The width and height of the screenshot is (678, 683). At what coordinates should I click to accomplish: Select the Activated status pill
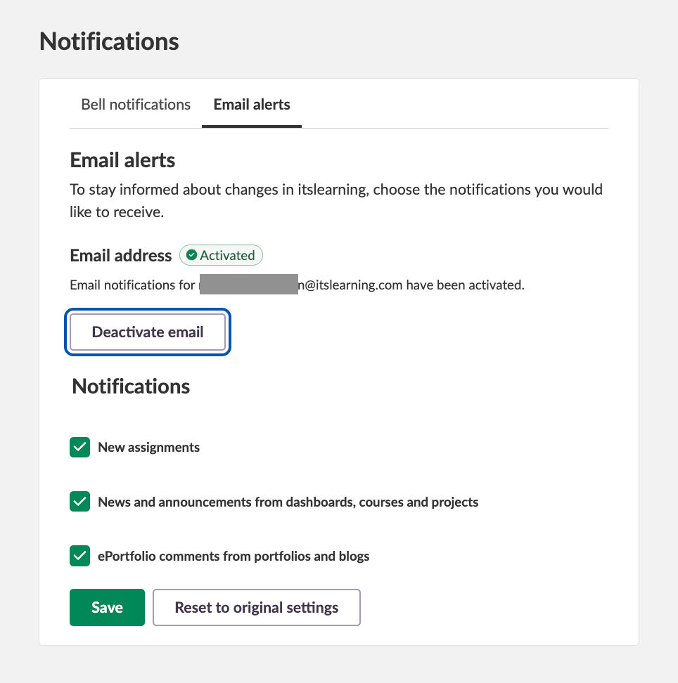(x=221, y=255)
